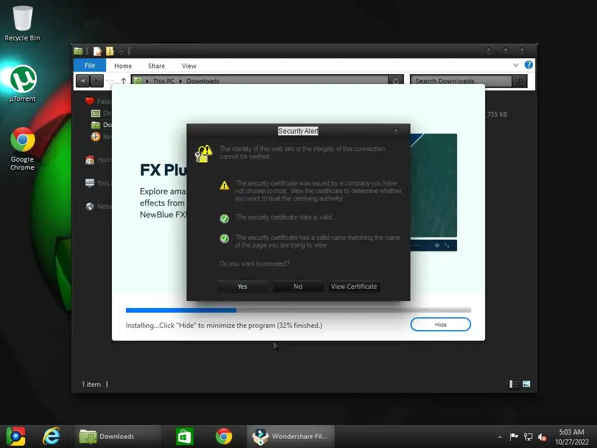Click the Properties quick access toolbar icon
The image size is (597, 448).
(97, 51)
